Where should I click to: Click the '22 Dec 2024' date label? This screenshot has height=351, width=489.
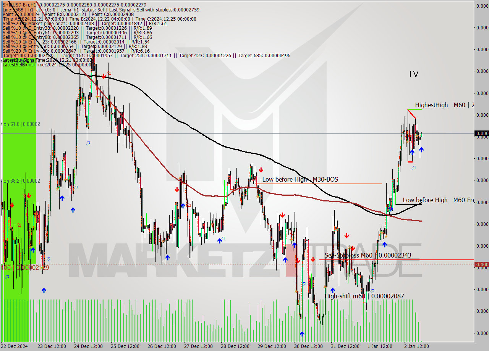pos(15,346)
